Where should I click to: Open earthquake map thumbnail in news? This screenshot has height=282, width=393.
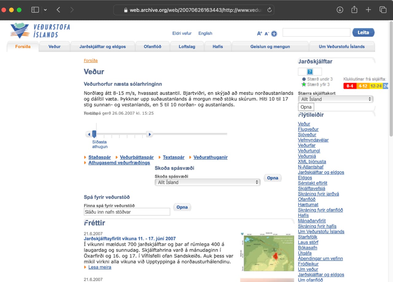pos(267,252)
